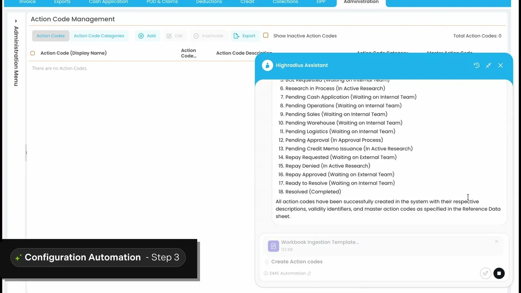Click list item 'Research in Process (In Active Research)'
Screen dimensions: 521x293
pyautogui.click(x=335, y=88)
